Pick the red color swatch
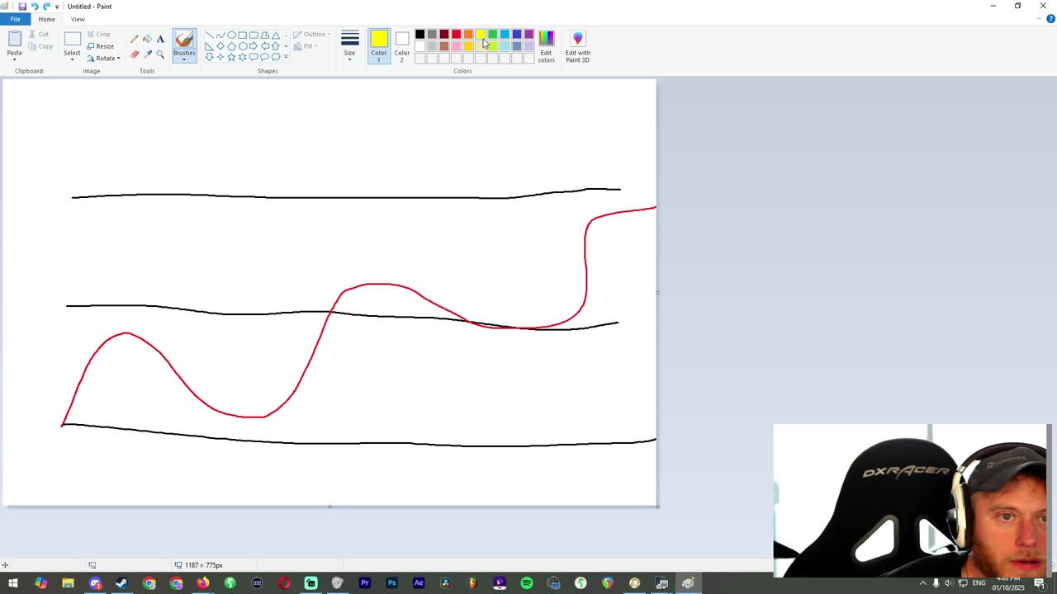This screenshot has height=594, width=1057. (456, 35)
